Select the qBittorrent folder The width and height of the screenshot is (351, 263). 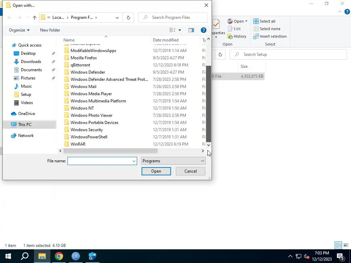click(80, 65)
